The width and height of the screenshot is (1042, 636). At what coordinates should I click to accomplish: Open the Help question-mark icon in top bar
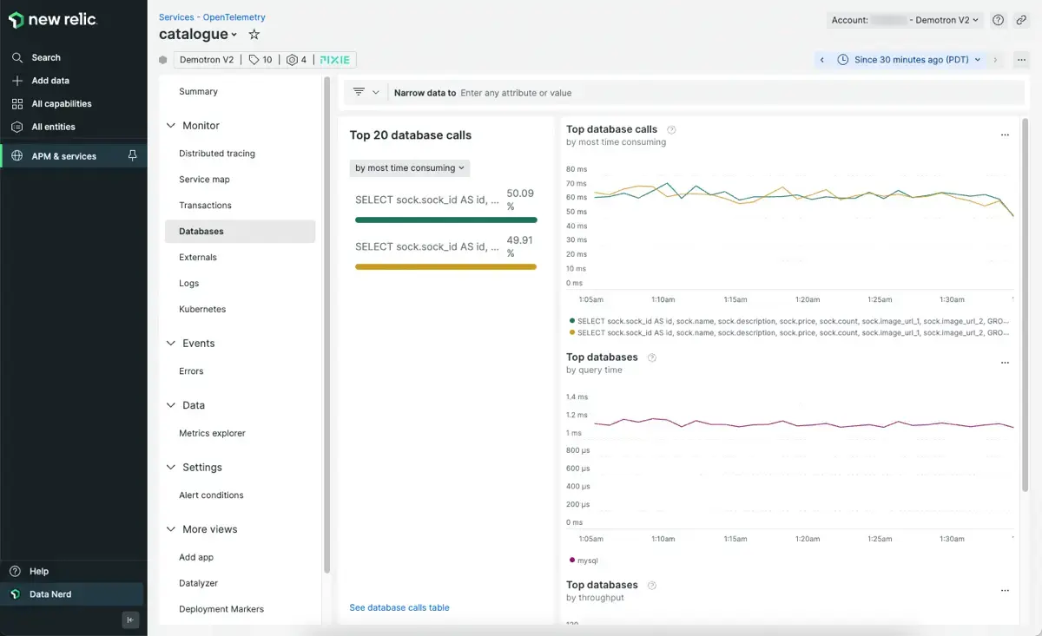[999, 20]
